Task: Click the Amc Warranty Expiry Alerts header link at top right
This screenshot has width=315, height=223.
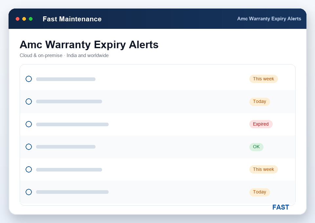Action: click(269, 19)
